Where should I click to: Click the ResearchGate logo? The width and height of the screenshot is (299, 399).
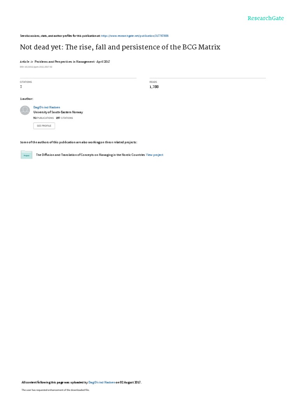pyautogui.click(x=266, y=18)
